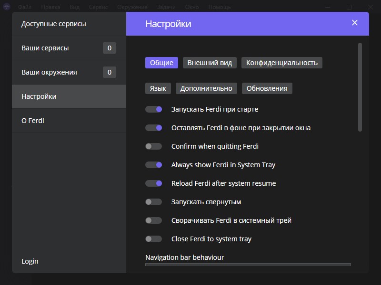Screen dimensions: 381x285
Task: Disable Оставлять Ferdi в фоне при закрытии окна
Action: coord(154,128)
